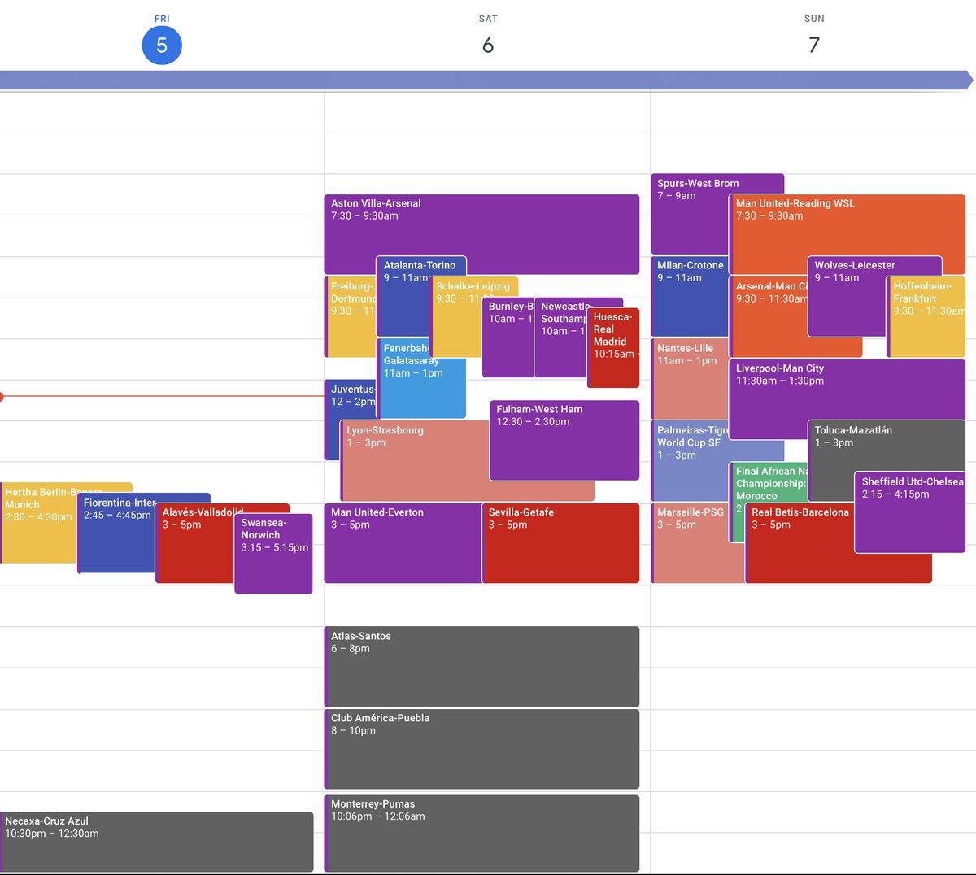
Task: Open the Necaxa-Cruz Azul event
Action: [x=156, y=842]
